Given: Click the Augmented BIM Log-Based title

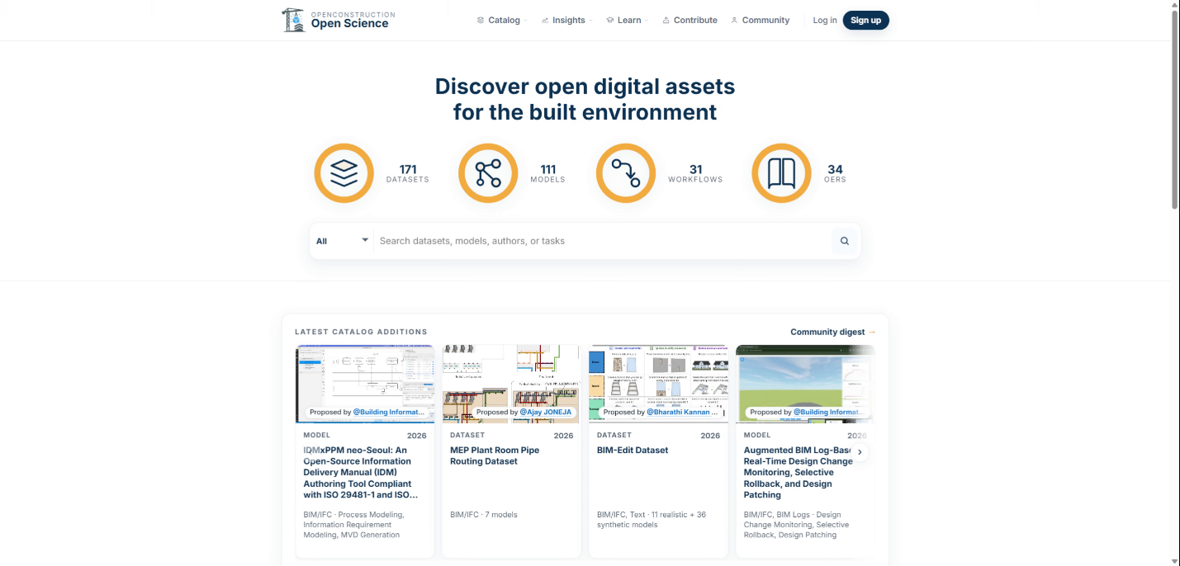Looking at the screenshot, I should click(x=799, y=473).
